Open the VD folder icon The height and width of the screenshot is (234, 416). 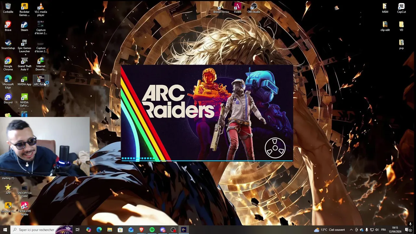[x=401, y=26]
